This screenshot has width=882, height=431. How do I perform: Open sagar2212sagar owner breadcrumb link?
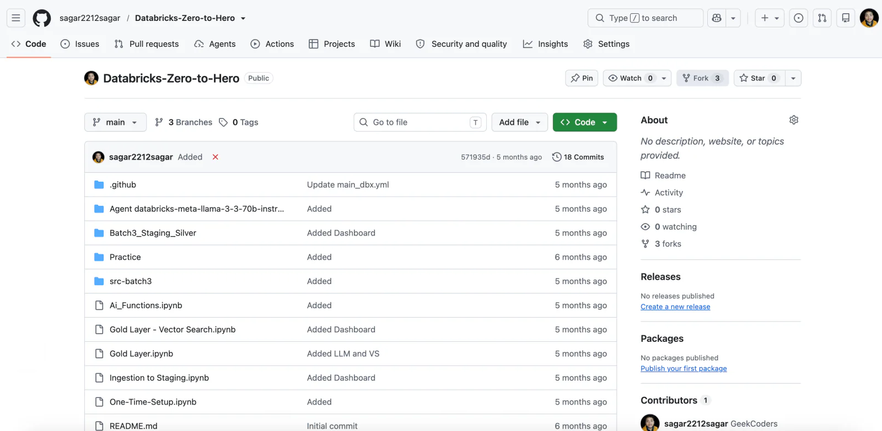[x=90, y=18]
